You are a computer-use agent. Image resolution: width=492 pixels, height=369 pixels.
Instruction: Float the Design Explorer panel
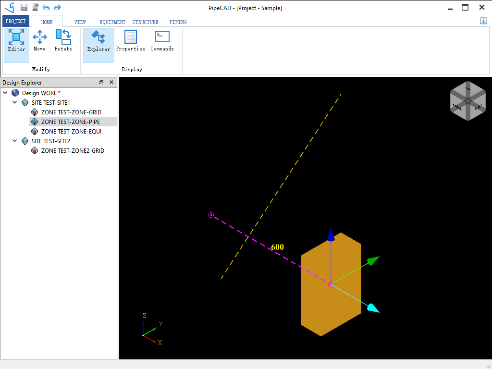101,82
